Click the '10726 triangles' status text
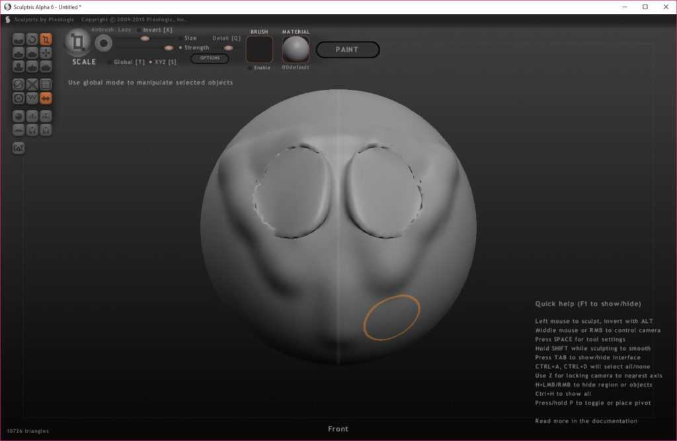This screenshot has width=677, height=441. [x=28, y=431]
